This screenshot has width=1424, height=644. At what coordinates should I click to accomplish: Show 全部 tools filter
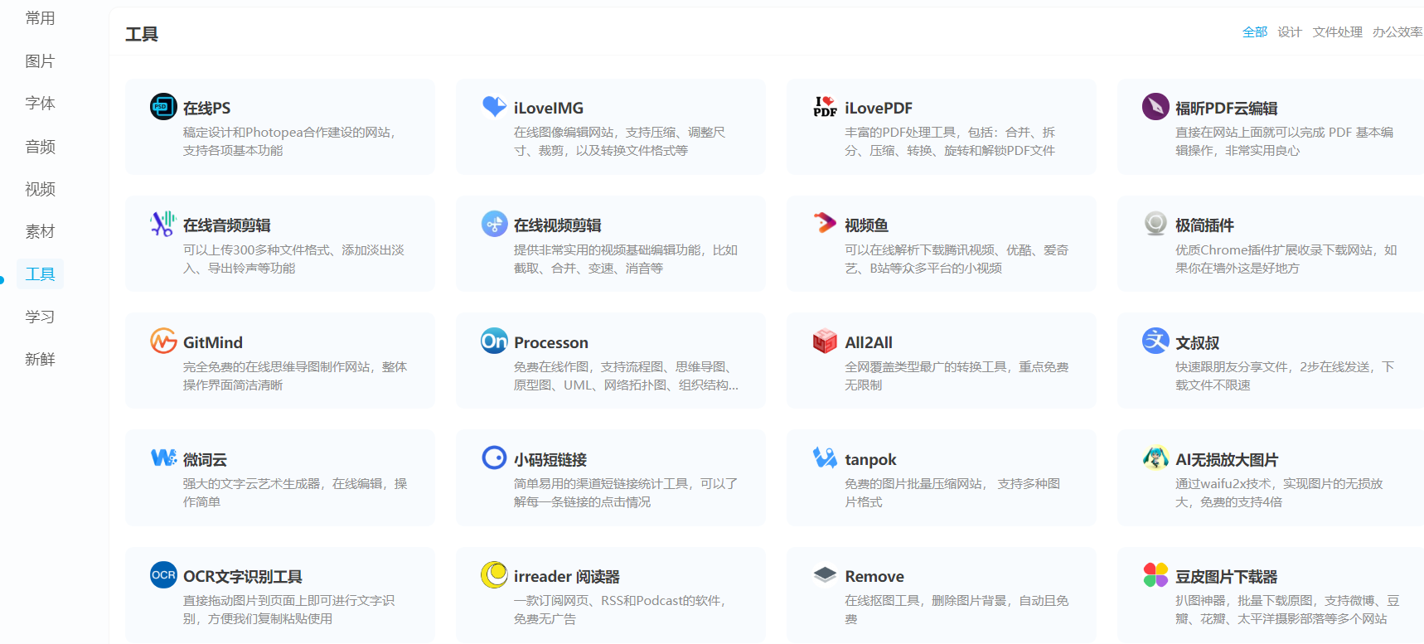point(1255,32)
